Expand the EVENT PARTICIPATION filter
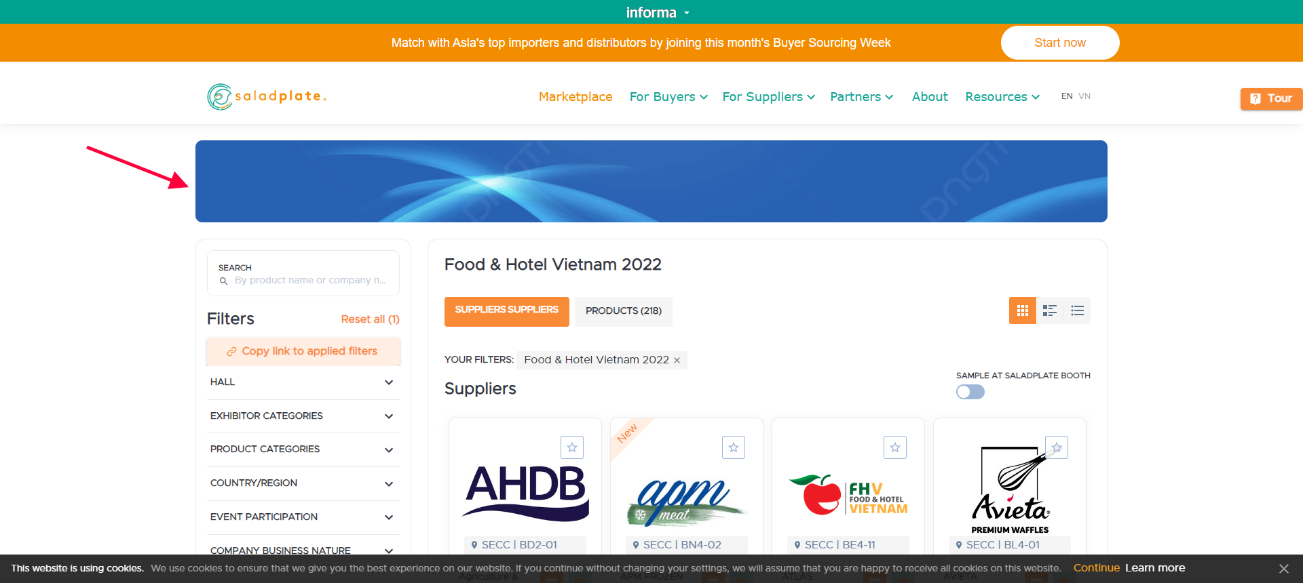 pos(303,517)
